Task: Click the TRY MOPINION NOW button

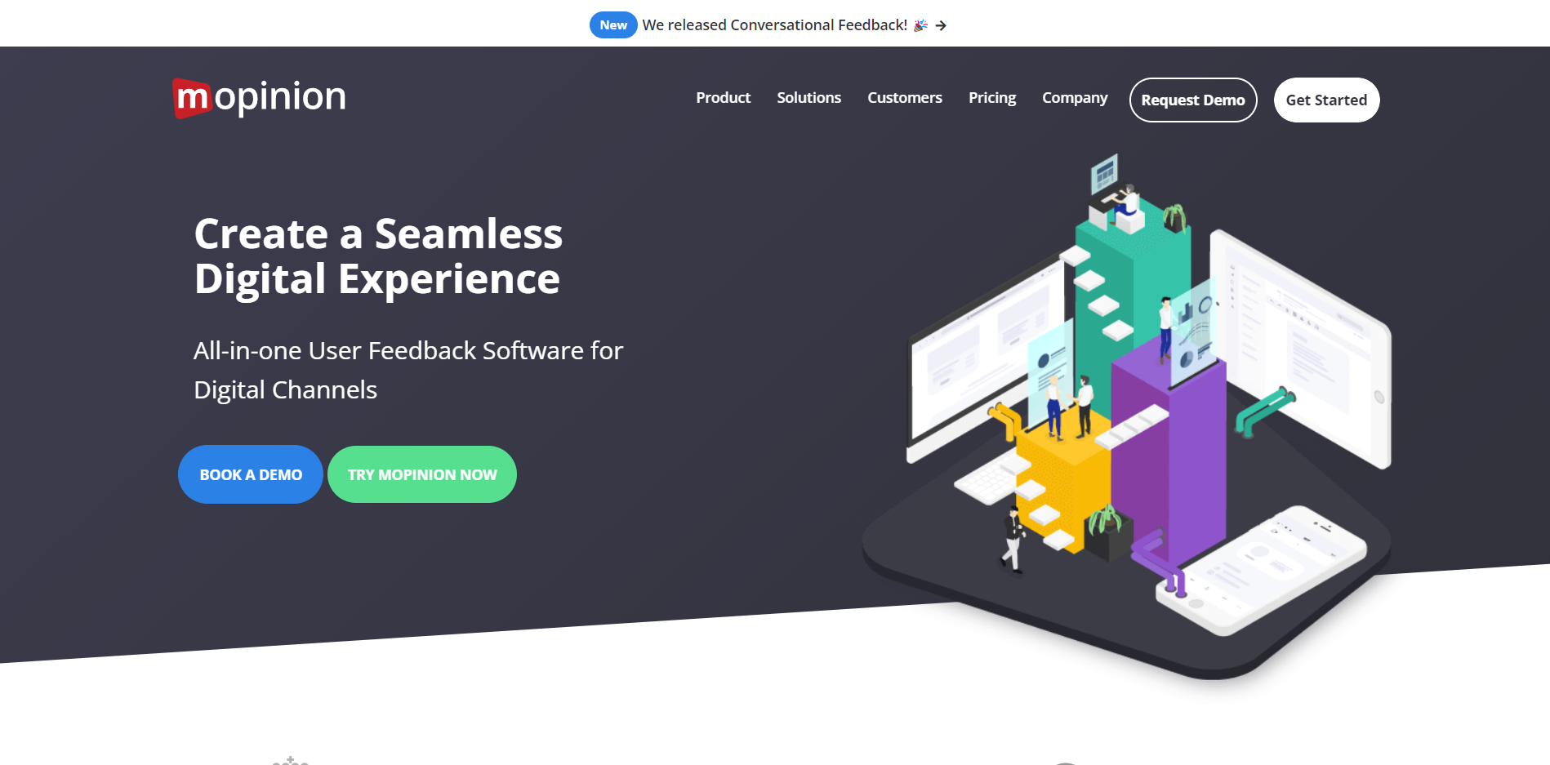Action: (x=422, y=474)
